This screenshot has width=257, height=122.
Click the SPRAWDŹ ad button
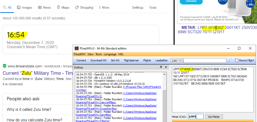tap(191, 1)
